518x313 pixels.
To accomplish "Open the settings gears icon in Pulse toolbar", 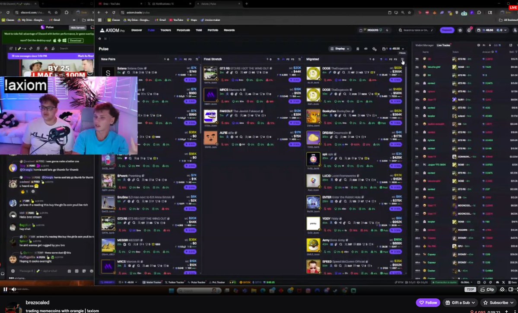I will click(x=374, y=49).
